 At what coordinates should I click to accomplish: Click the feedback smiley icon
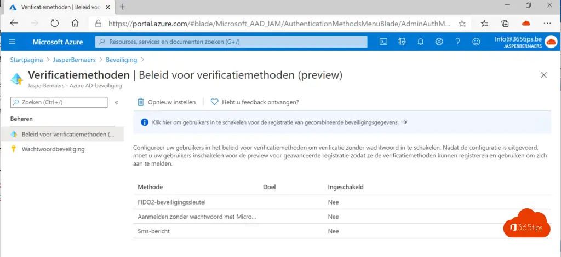(476, 42)
